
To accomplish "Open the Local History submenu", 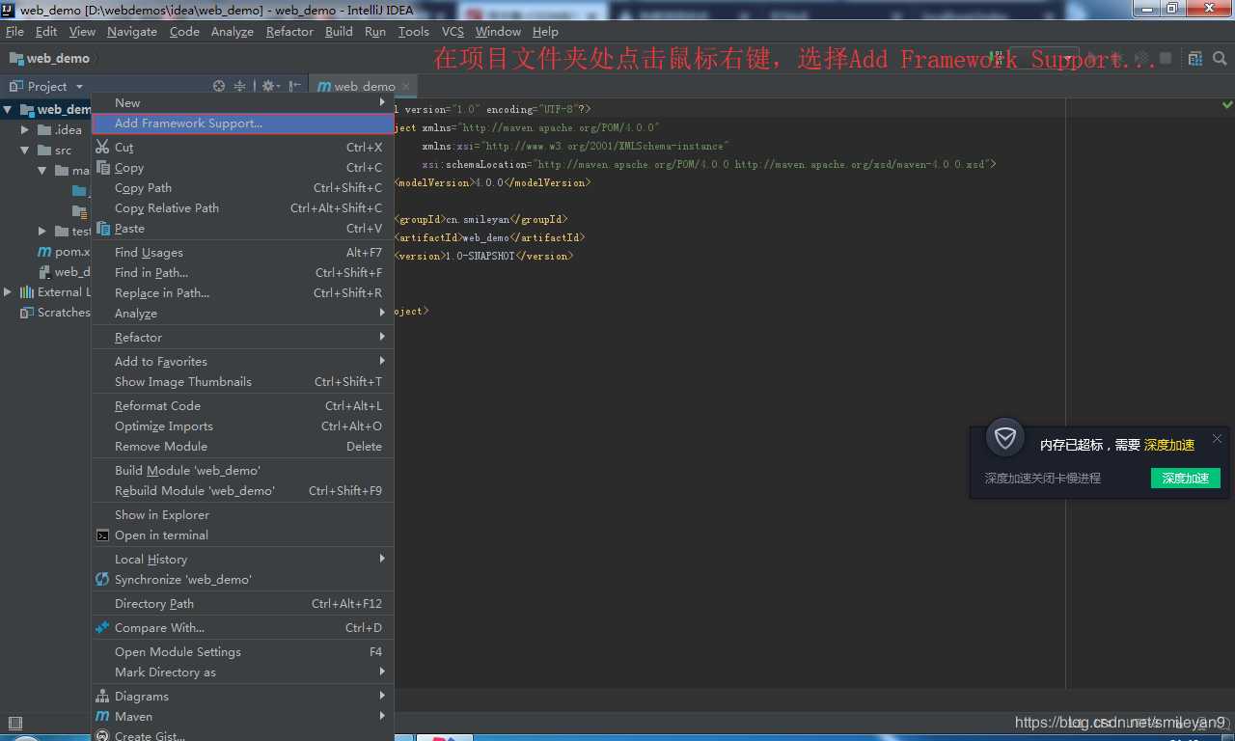I will [x=242, y=559].
